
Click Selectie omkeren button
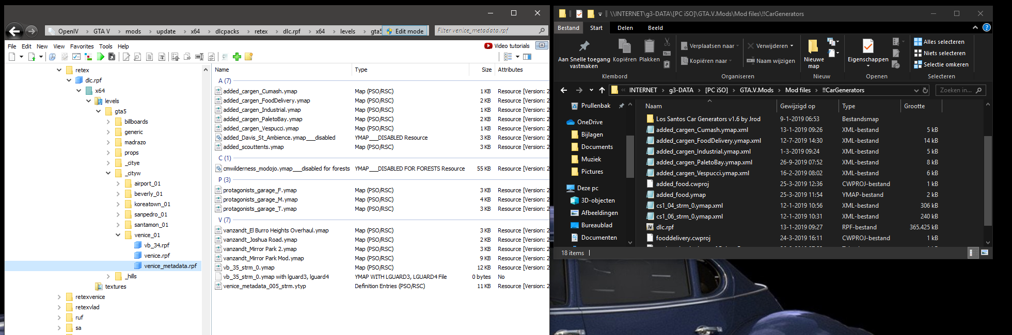(x=941, y=64)
